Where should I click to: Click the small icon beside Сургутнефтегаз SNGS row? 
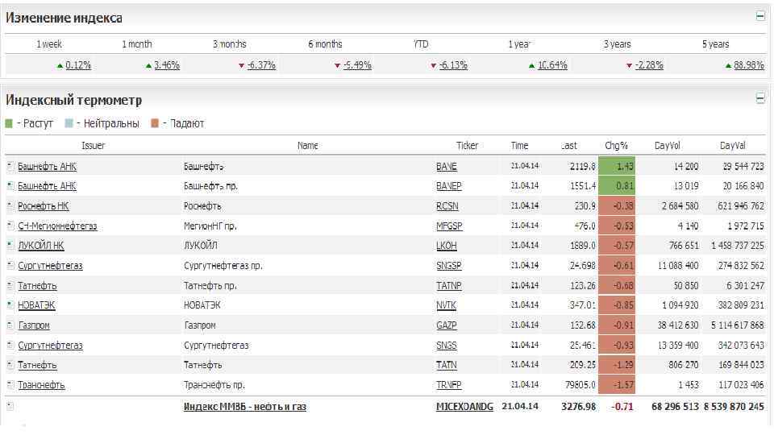pyautogui.click(x=10, y=346)
